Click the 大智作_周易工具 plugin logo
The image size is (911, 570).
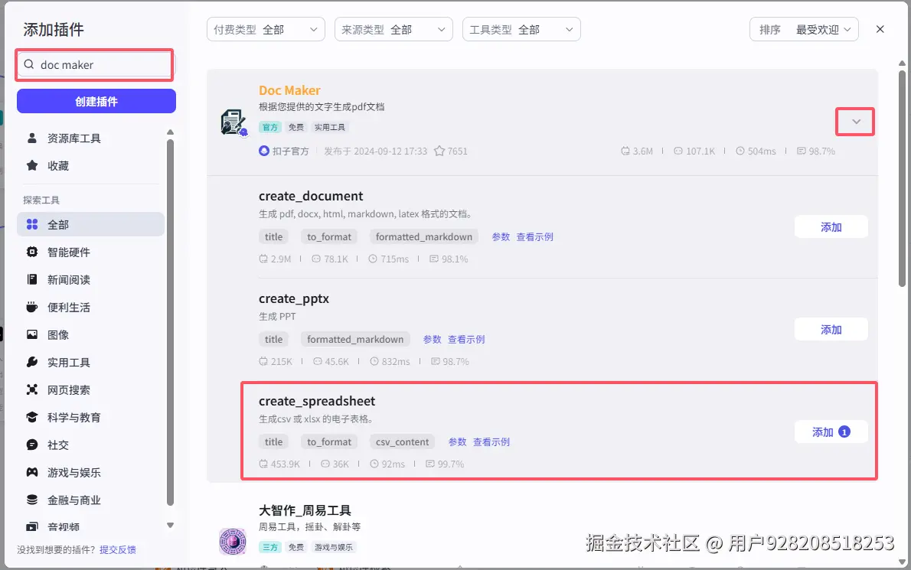[233, 541]
